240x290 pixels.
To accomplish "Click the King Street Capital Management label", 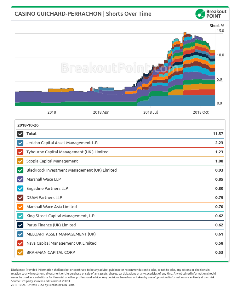I will click(61, 216).
